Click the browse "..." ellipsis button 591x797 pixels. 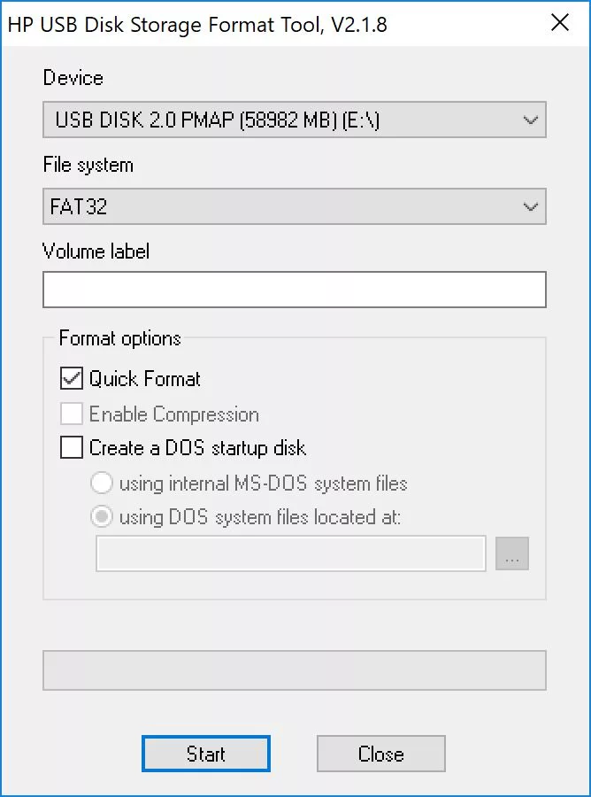click(x=512, y=553)
